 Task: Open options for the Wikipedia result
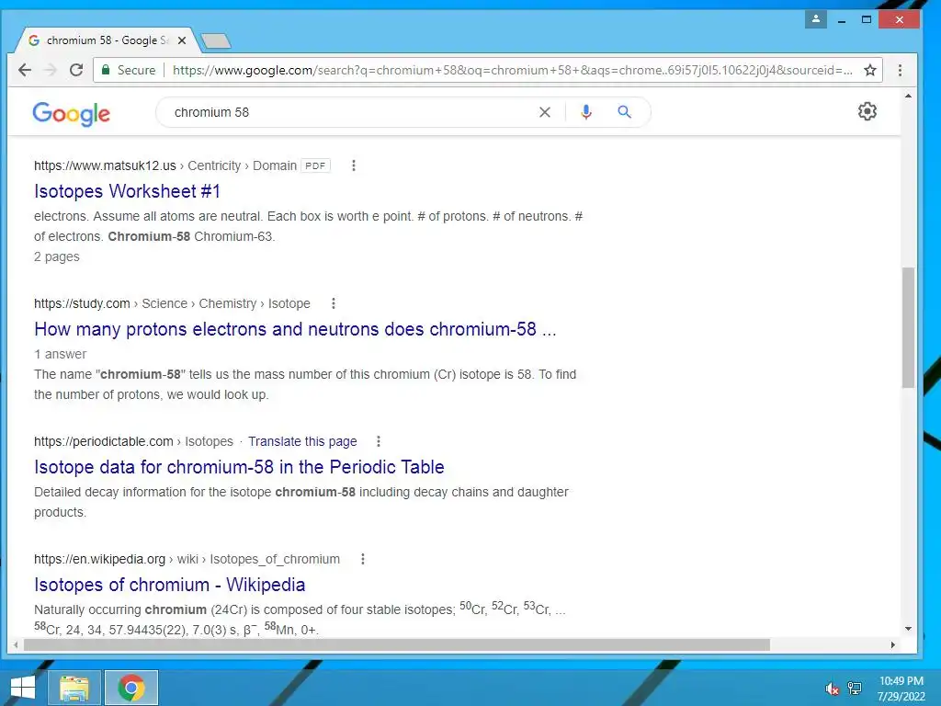point(362,560)
